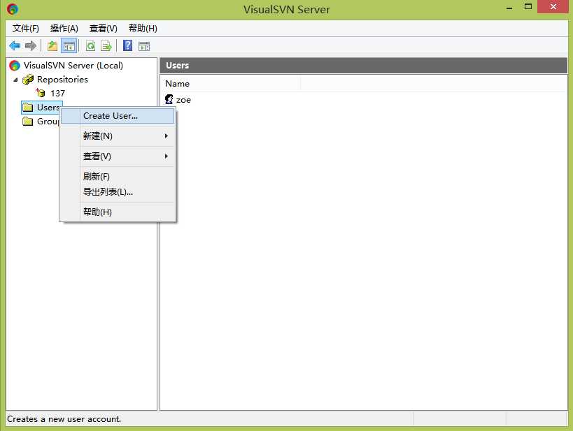The width and height of the screenshot is (573, 431).
Task: Minimize the VisualSVN Server window
Action: (509, 7)
